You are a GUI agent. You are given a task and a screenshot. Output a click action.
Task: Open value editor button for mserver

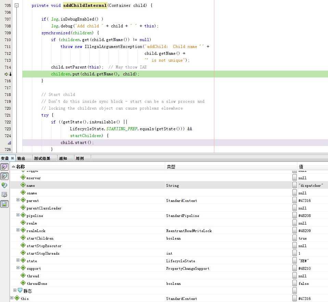[294, 178]
